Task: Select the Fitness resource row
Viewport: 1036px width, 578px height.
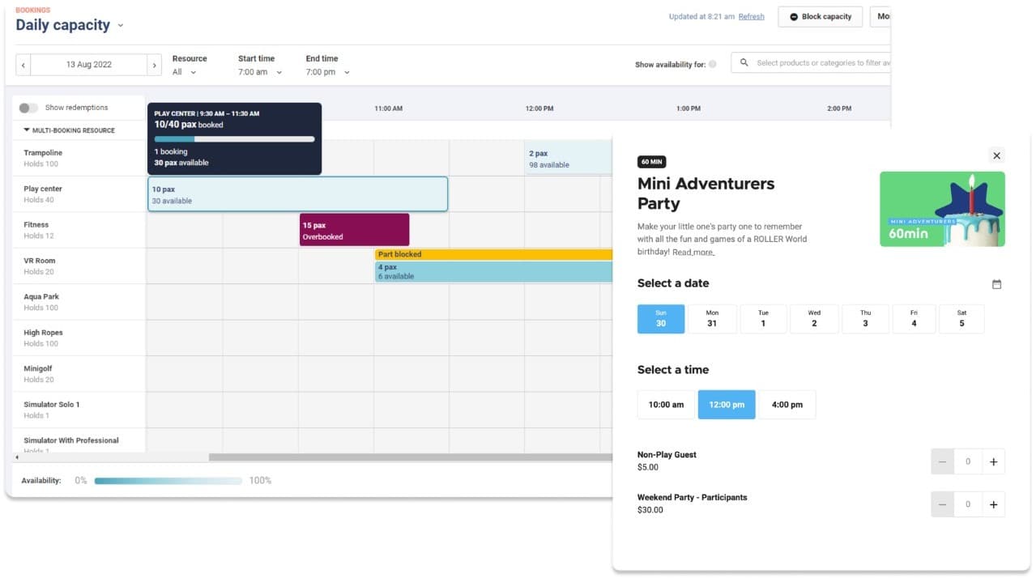Action: (x=79, y=230)
